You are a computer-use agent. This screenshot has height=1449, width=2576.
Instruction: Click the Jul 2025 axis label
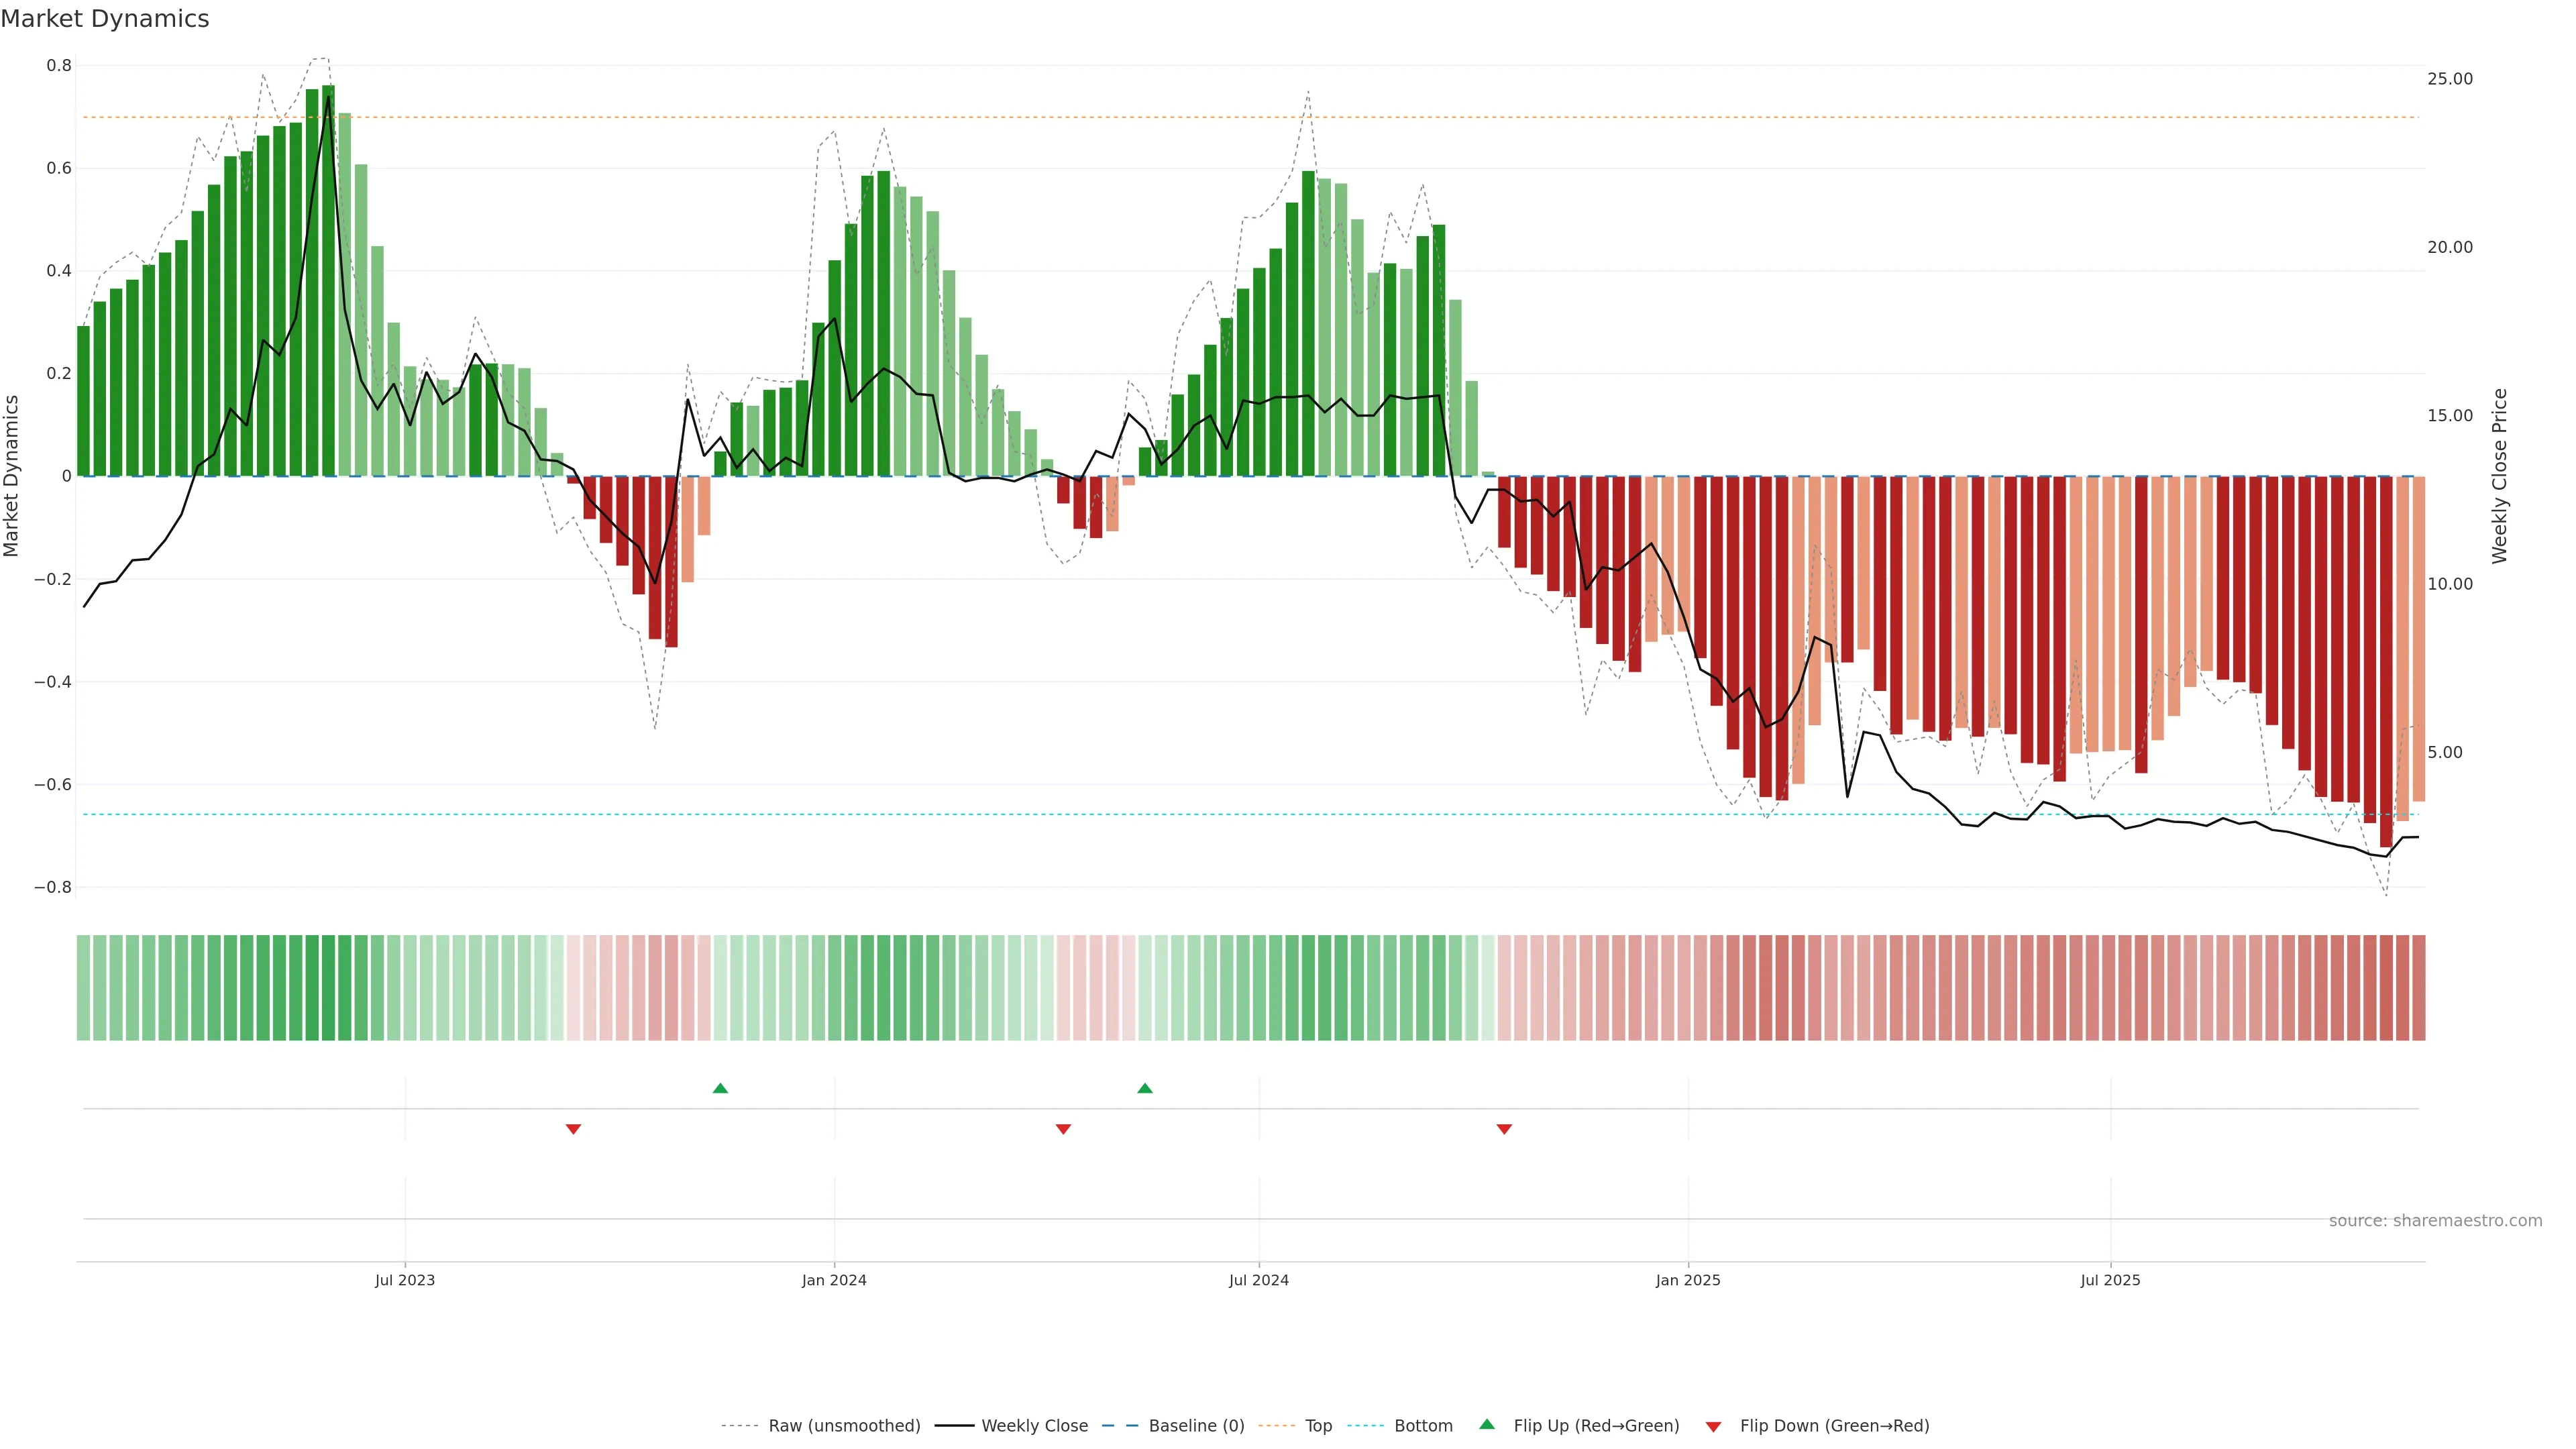tap(2110, 1280)
